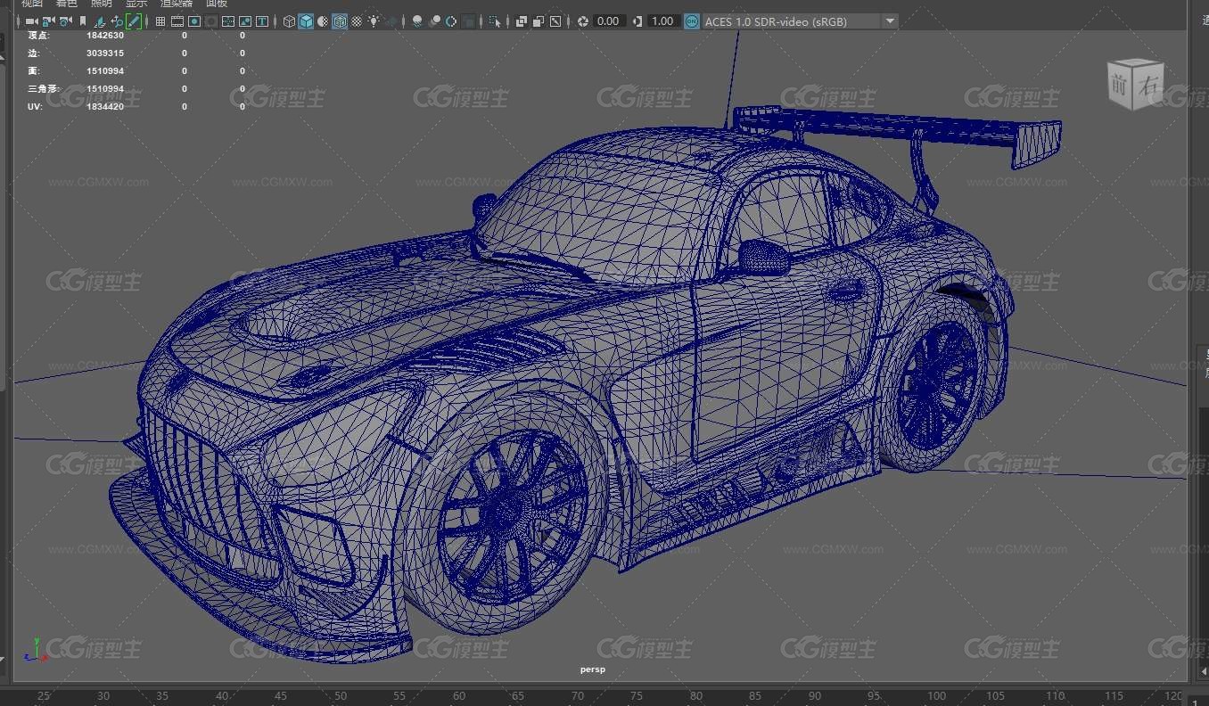Screen dimensions: 1209x706
Task: Toggle the viewport Grid display
Action: tap(160, 21)
